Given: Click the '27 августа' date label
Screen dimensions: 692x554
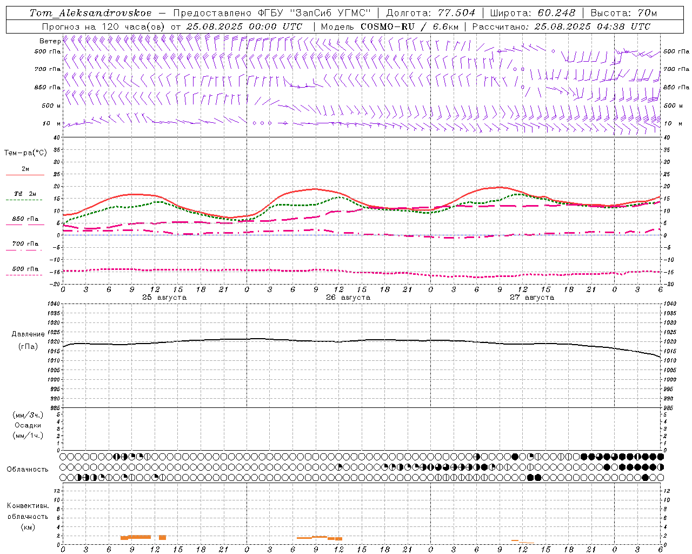Looking at the screenshot, I should coord(532,298).
